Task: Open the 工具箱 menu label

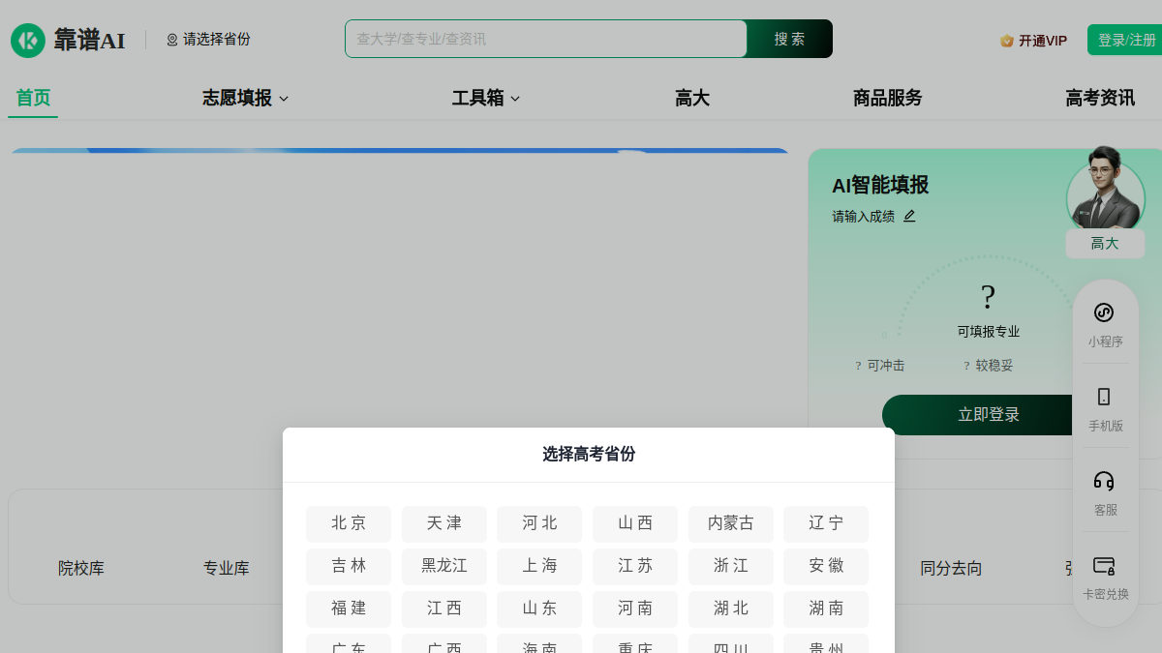Action: point(477,98)
